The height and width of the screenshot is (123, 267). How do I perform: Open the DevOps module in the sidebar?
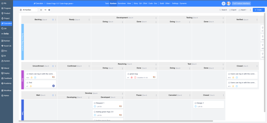[7, 33]
